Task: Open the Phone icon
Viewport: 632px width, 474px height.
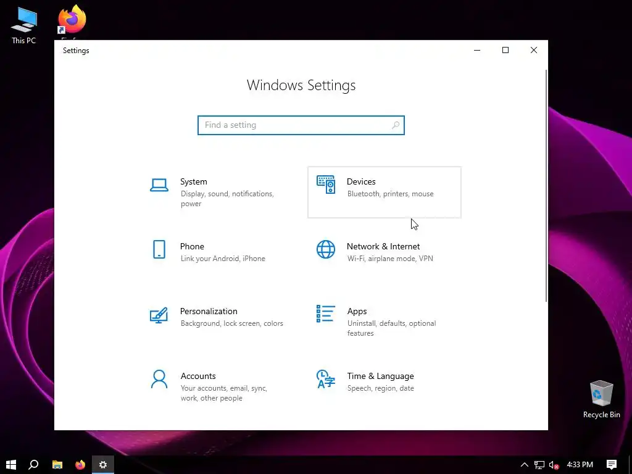Action: (159, 249)
